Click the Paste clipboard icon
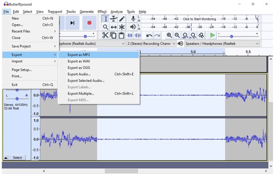Image resolution: width=274 pixels, height=176 pixels. (x=122, y=35)
